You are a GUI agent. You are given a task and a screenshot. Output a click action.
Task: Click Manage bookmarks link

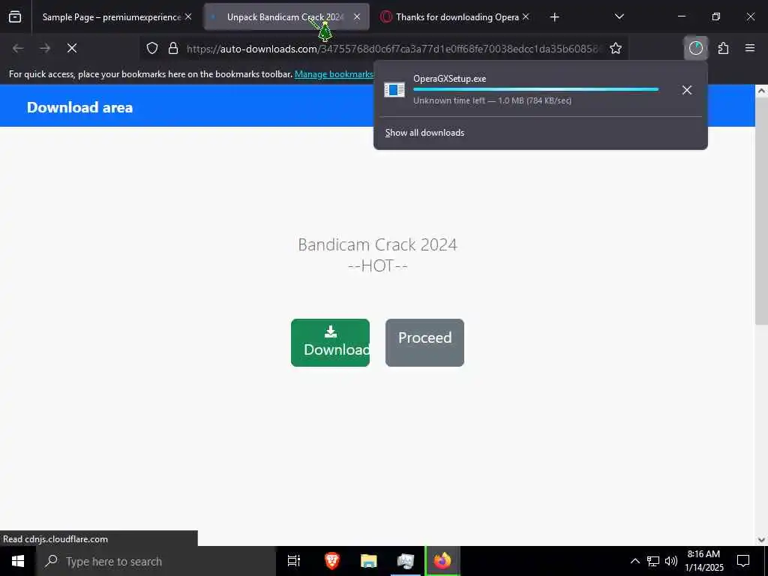[x=334, y=74]
